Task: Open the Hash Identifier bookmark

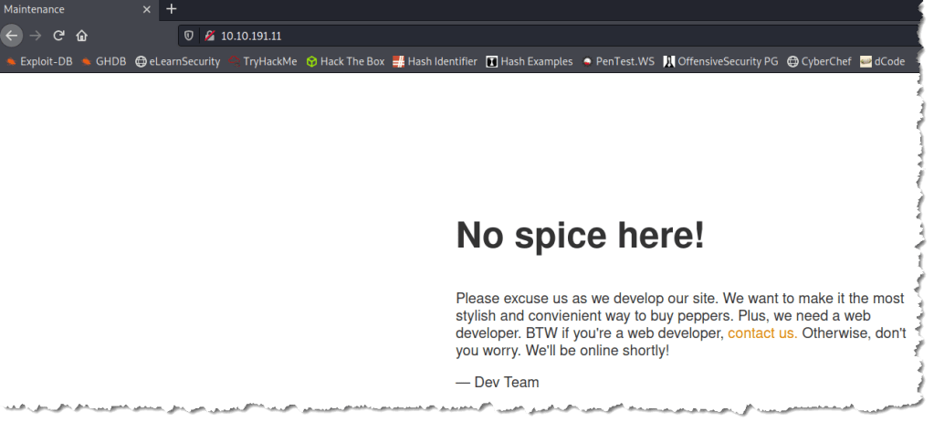Action: tap(435, 62)
